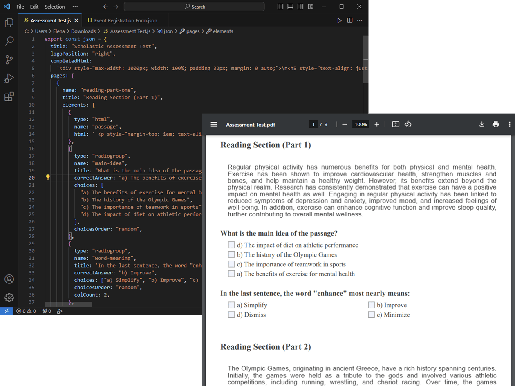Download the Assessment Test PDF

point(482,124)
